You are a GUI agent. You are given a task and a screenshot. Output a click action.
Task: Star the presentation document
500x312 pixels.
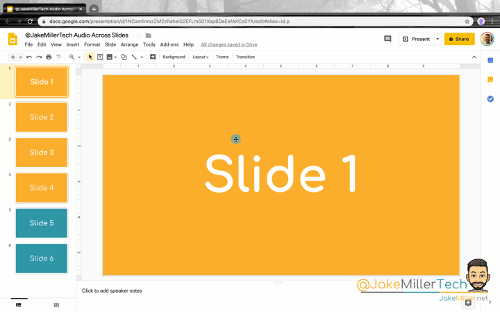pos(138,35)
